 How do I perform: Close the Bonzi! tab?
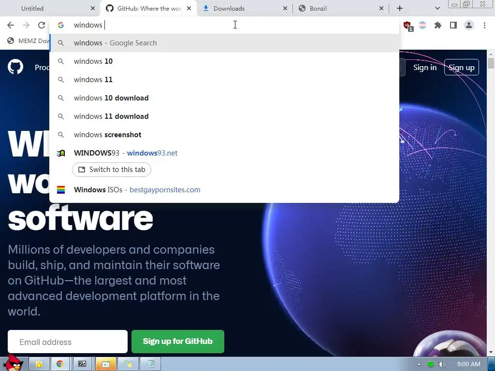[x=381, y=9]
